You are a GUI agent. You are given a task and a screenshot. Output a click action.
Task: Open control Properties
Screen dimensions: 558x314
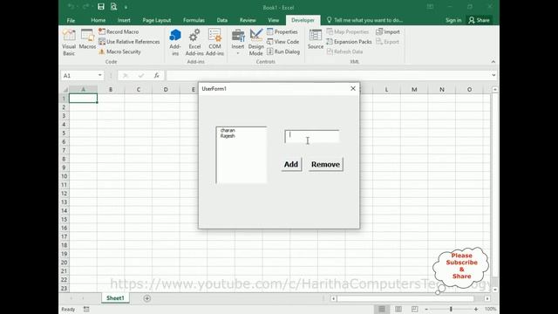[x=282, y=31]
